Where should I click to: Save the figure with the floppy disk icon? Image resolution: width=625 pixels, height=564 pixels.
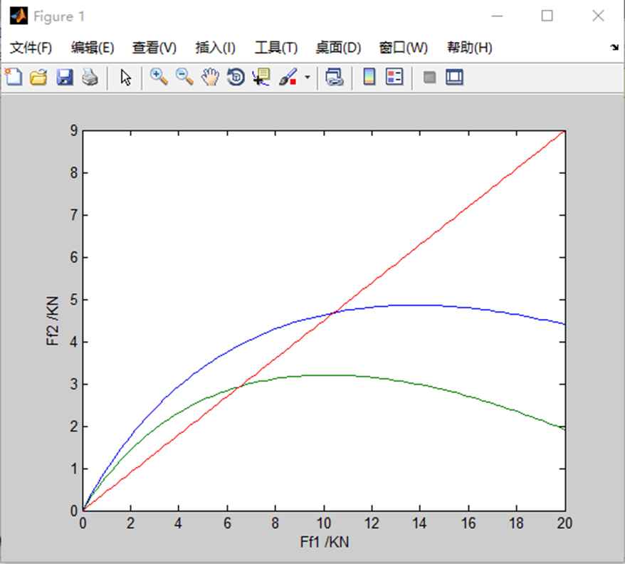pyautogui.click(x=65, y=77)
